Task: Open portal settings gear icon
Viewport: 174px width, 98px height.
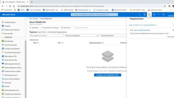Action: (154, 14)
